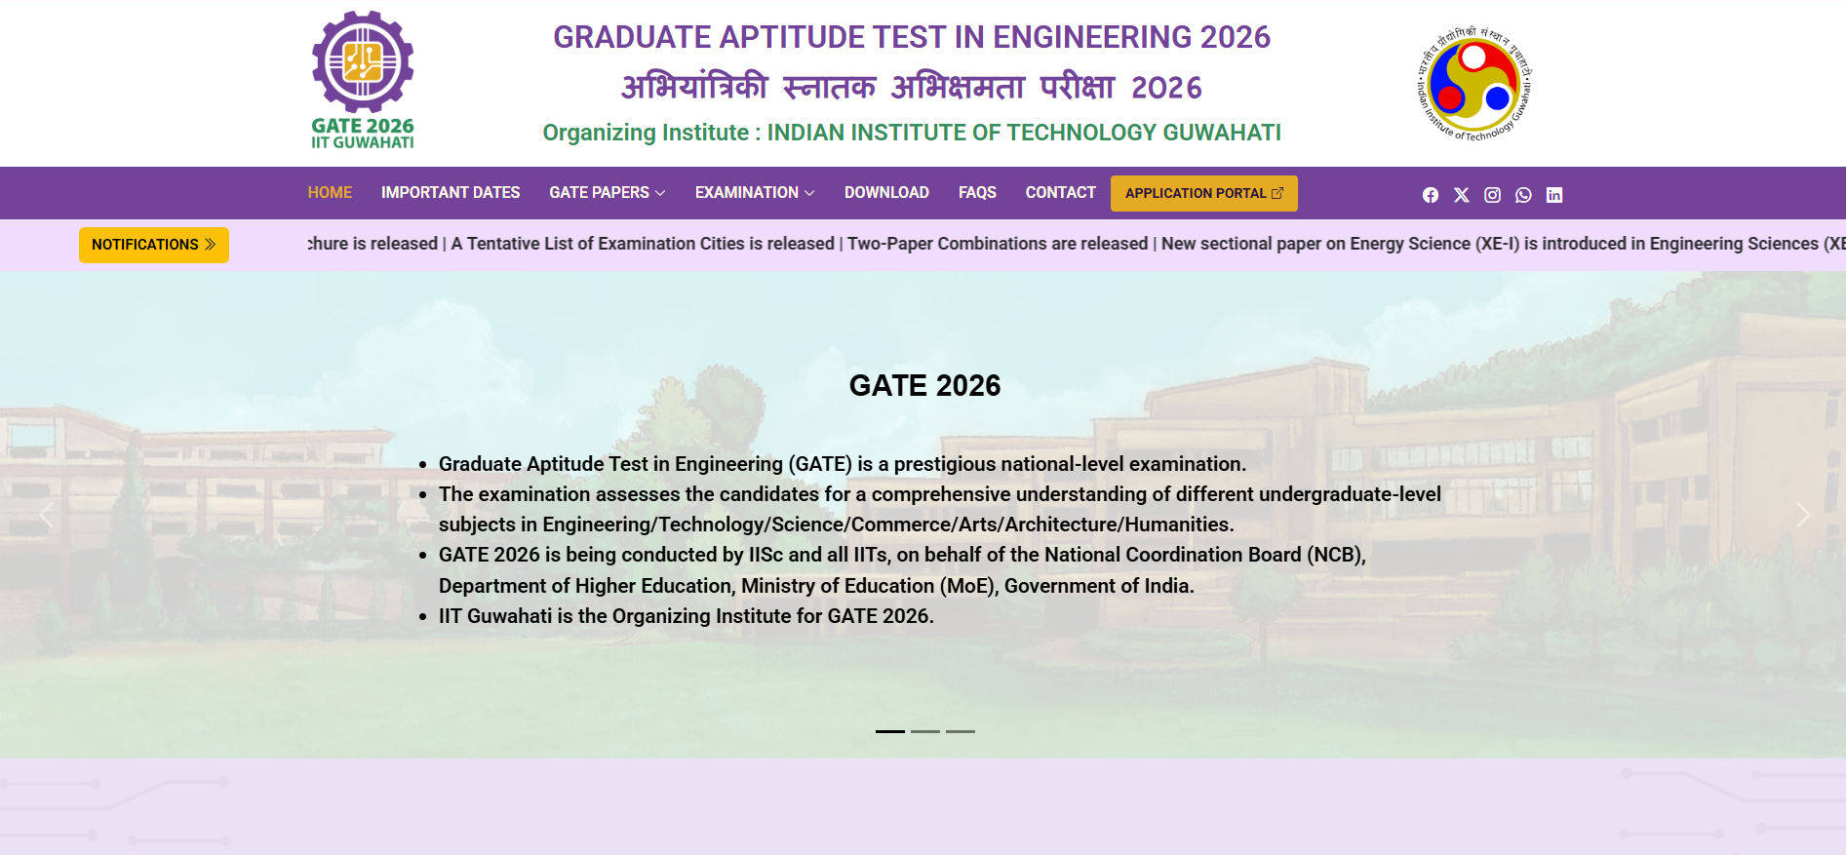Image resolution: width=1846 pixels, height=855 pixels.
Task: Open the FAQS page
Action: [977, 193]
